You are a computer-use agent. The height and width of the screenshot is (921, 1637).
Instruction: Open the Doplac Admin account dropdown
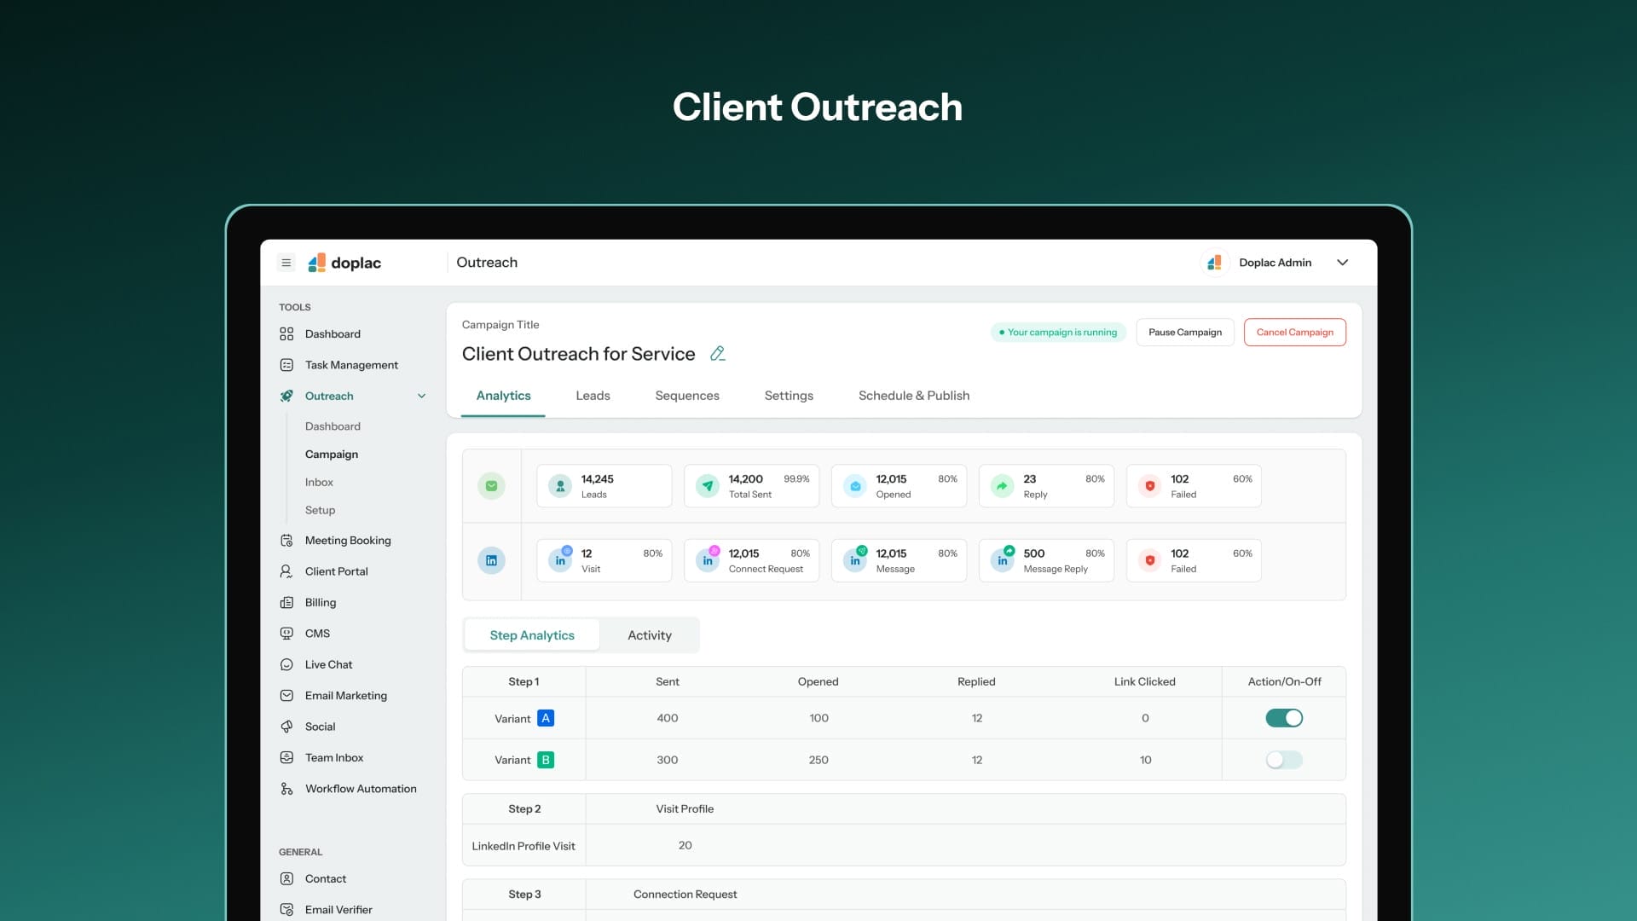(x=1342, y=263)
